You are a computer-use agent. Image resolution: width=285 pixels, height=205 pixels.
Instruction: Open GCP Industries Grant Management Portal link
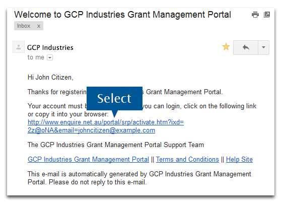tap(88, 159)
